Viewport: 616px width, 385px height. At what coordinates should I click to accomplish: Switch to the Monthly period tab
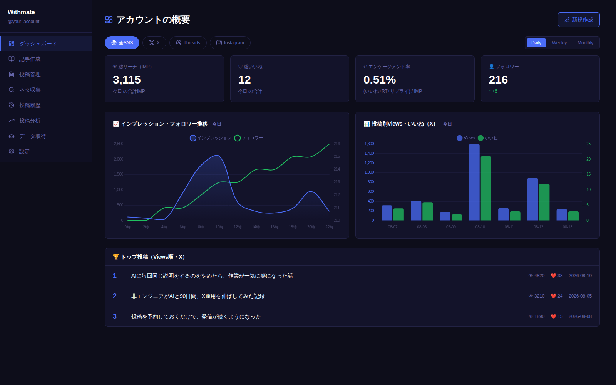(585, 43)
